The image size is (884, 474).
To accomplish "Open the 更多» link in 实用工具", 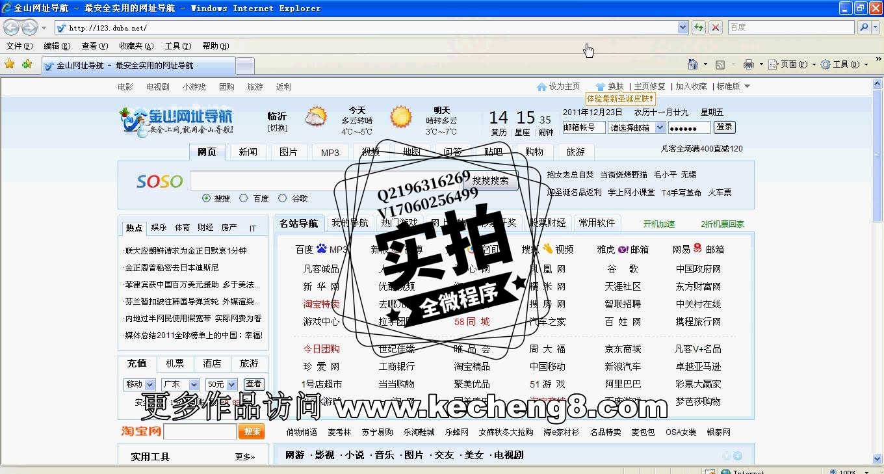I will (245, 457).
